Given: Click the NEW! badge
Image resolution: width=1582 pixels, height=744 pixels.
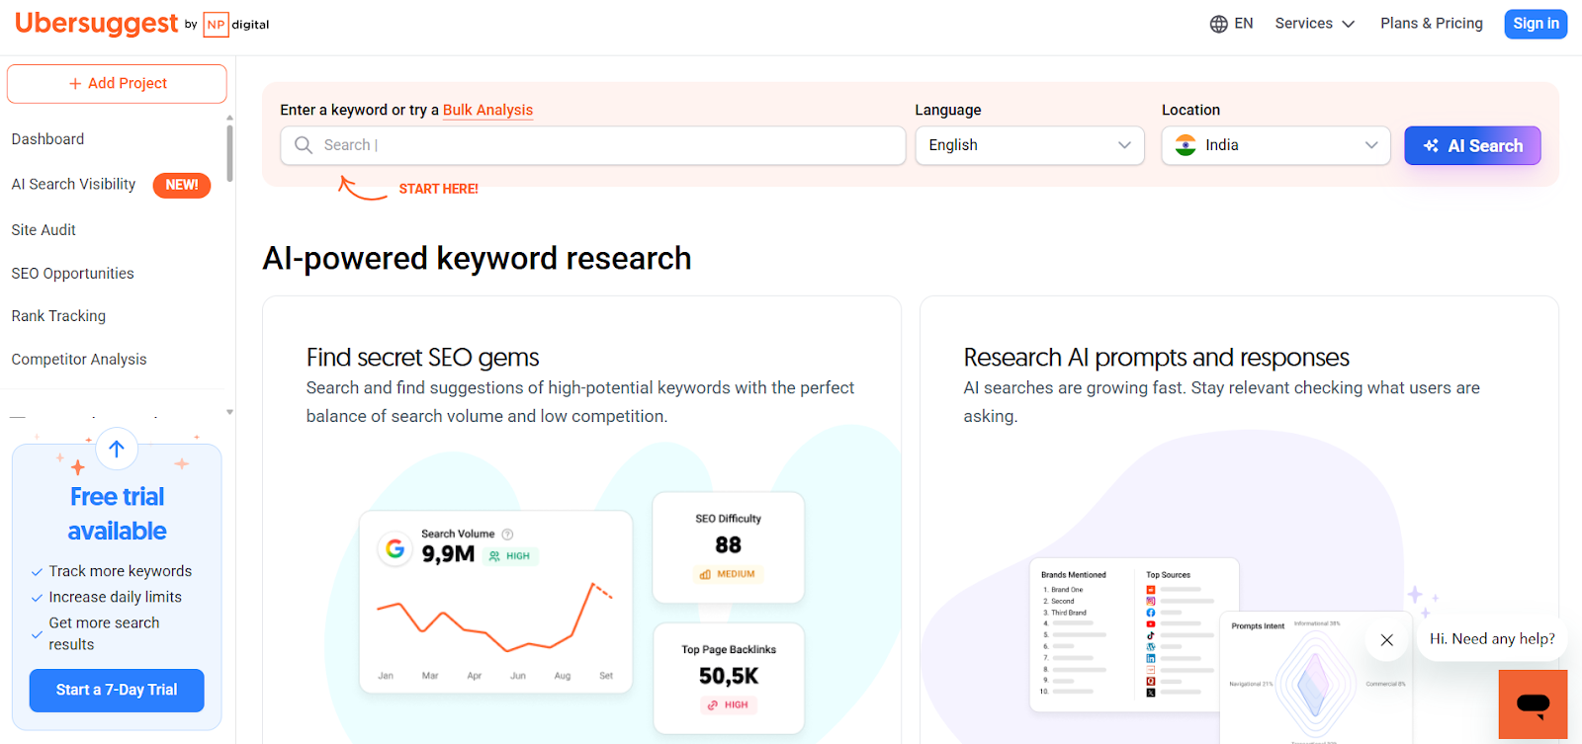Looking at the screenshot, I should [182, 185].
